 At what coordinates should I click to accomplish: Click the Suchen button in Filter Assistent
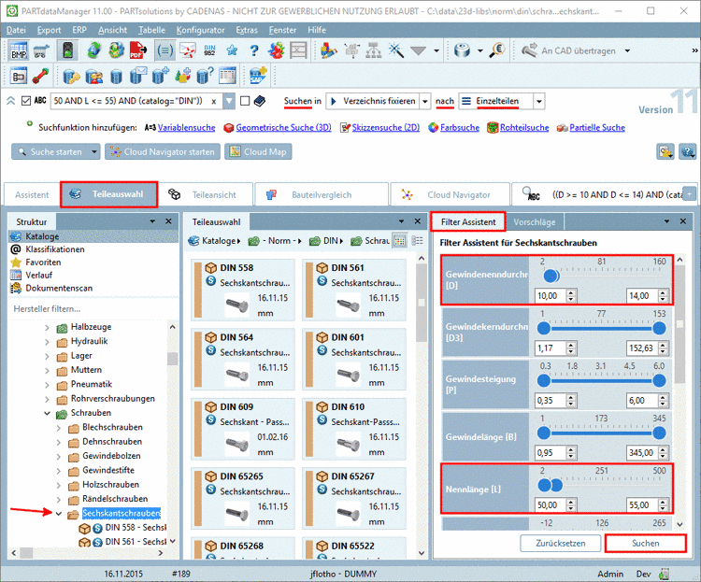click(645, 543)
